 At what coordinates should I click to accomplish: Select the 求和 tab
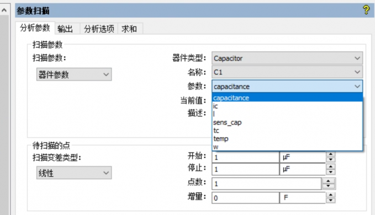click(129, 29)
